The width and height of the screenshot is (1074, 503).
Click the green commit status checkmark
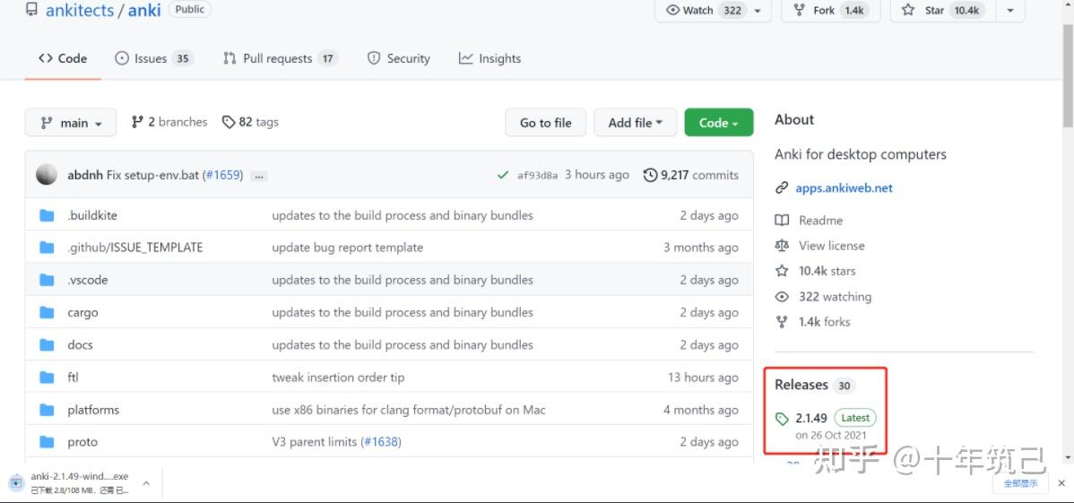pyautogui.click(x=503, y=175)
